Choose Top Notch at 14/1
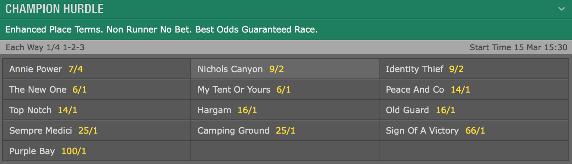The height and width of the screenshot is (164, 572). point(97,110)
